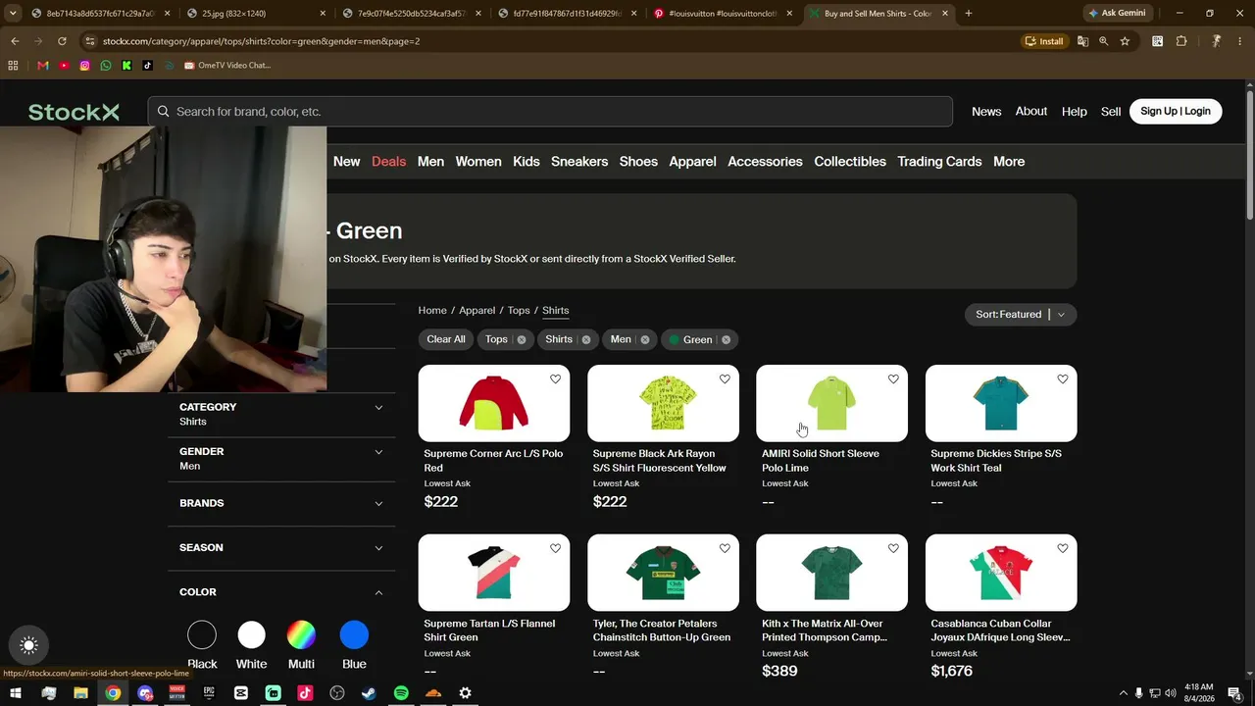The width and height of the screenshot is (1255, 706).
Task: Open the TikTok bookmark
Action: pyautogui.click(x=148, y=66)
